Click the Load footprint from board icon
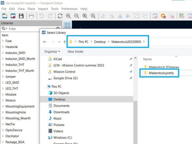The image size is (192, 144). tap(182, 16)
